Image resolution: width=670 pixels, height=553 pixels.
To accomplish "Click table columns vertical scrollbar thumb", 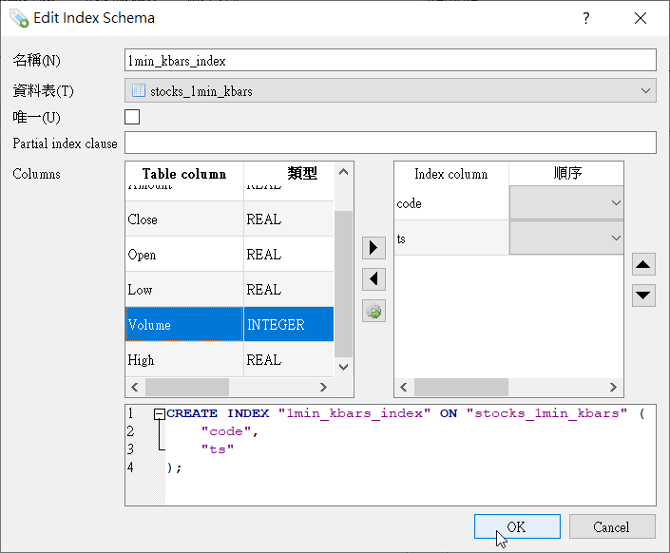I will click(343, 283).
